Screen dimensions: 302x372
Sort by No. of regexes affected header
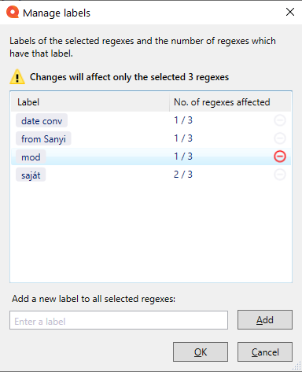pos(230,102)
